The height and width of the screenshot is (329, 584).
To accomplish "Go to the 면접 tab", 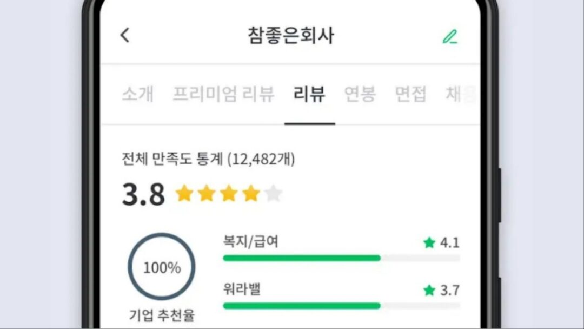I will tap(410, 94).
